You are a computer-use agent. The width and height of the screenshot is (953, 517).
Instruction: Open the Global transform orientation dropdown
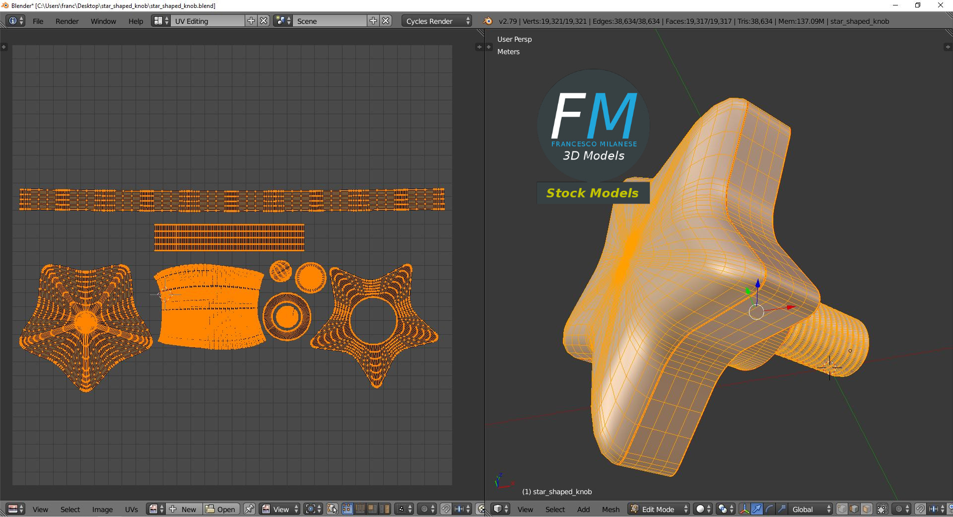[x=809, y=509]
